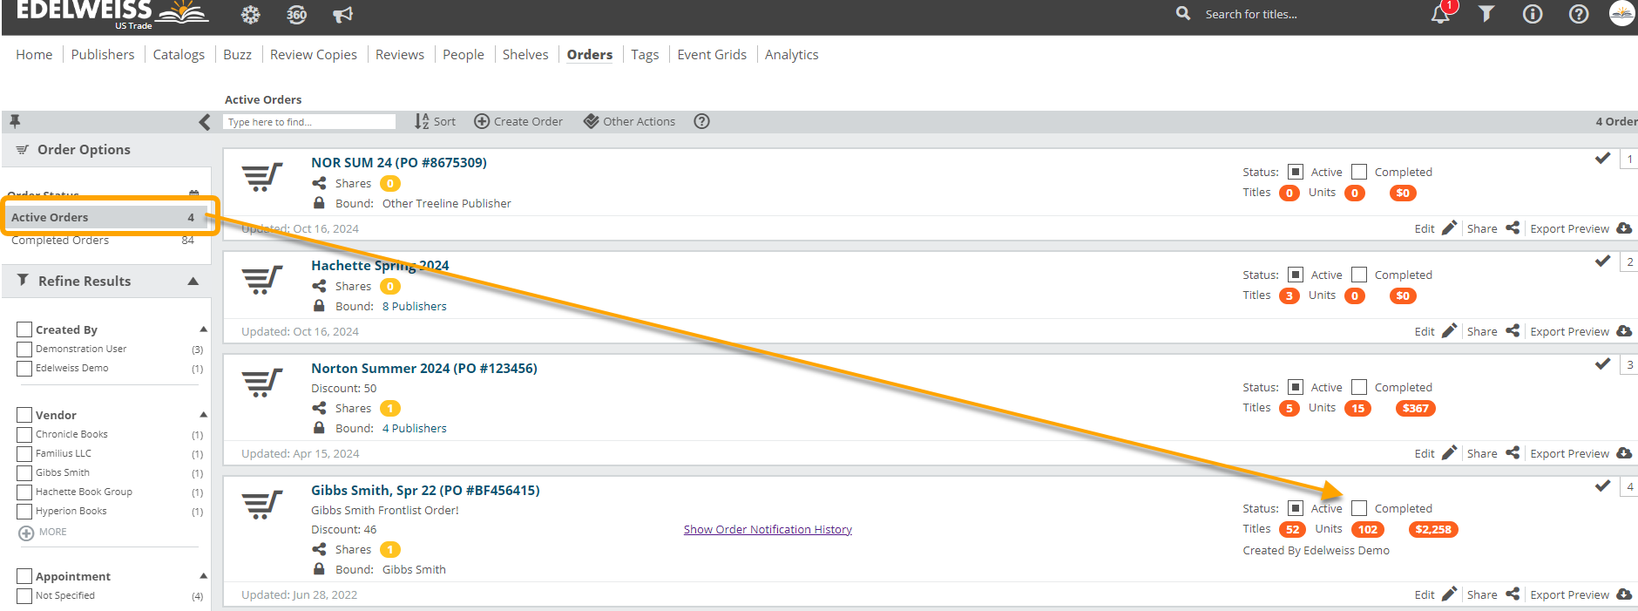1638x611 pixels.
Task: Check Completed box for Norton Summer 2024
Action: (x=1359, y=387)
